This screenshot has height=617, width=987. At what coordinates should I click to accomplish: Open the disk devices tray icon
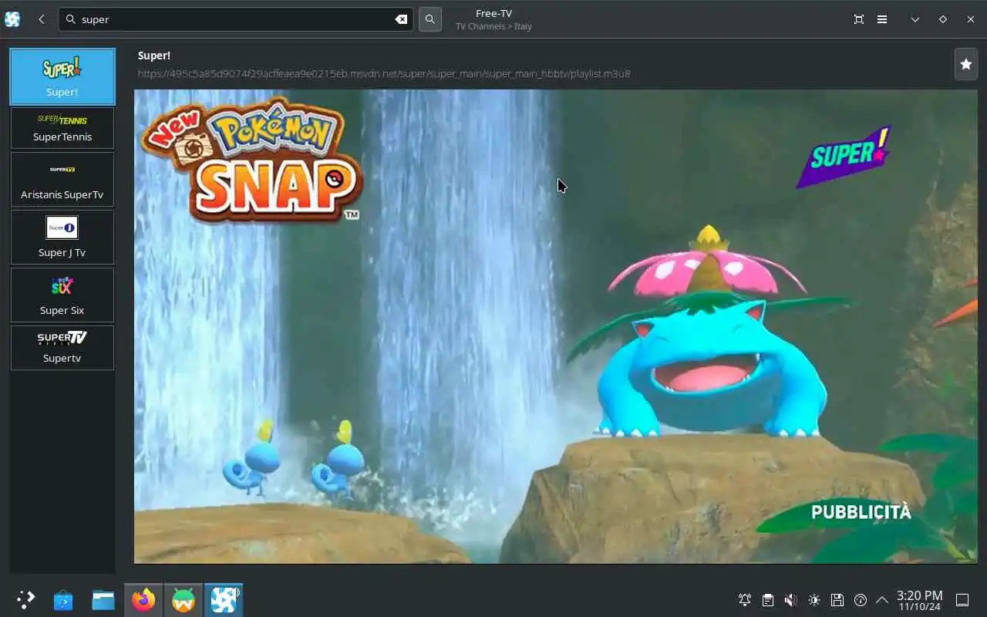click(837, 599)
